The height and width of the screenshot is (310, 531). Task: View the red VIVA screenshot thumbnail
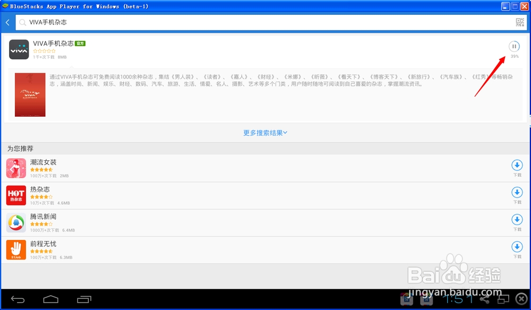coord(30,95)
